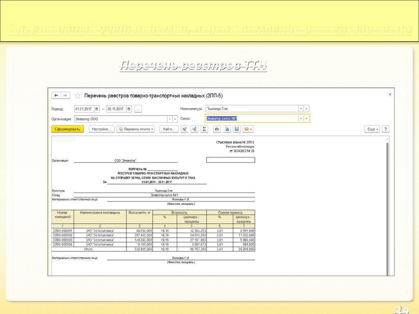Select cell ЭЛ00-000003 in the report
Viewport: 419px width, 314px height.
coord(63,240)
